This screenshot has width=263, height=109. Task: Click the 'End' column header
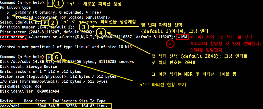56,101
